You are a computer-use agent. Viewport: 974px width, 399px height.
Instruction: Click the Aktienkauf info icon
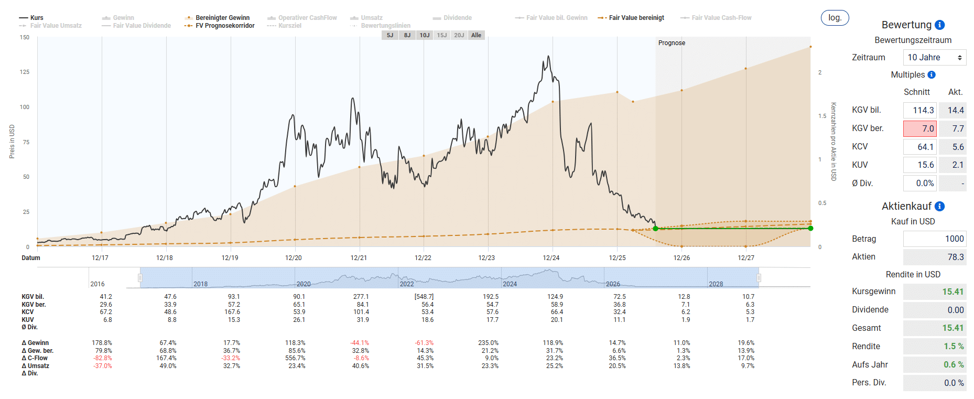(x=940, y=206)
